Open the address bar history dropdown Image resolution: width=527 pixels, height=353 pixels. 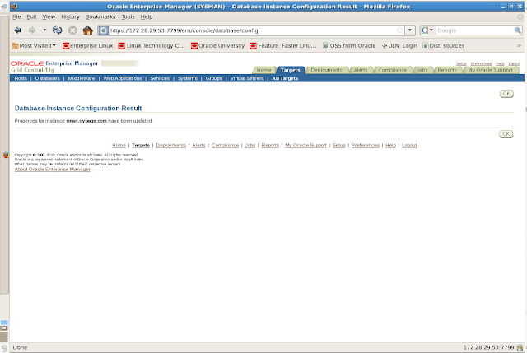[x=410, y=30]
